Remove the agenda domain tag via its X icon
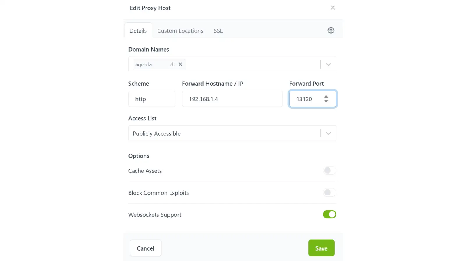The image size is (466, 261). [x=180, y=64]
